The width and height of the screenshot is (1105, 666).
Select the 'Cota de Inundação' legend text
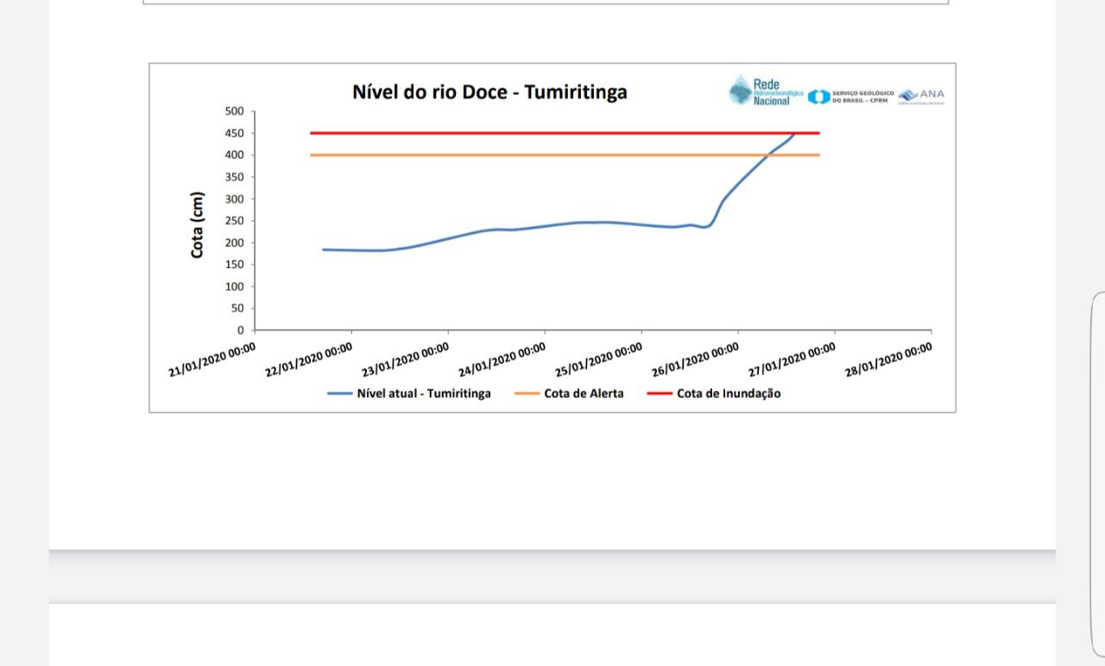(x=728, y=393)
